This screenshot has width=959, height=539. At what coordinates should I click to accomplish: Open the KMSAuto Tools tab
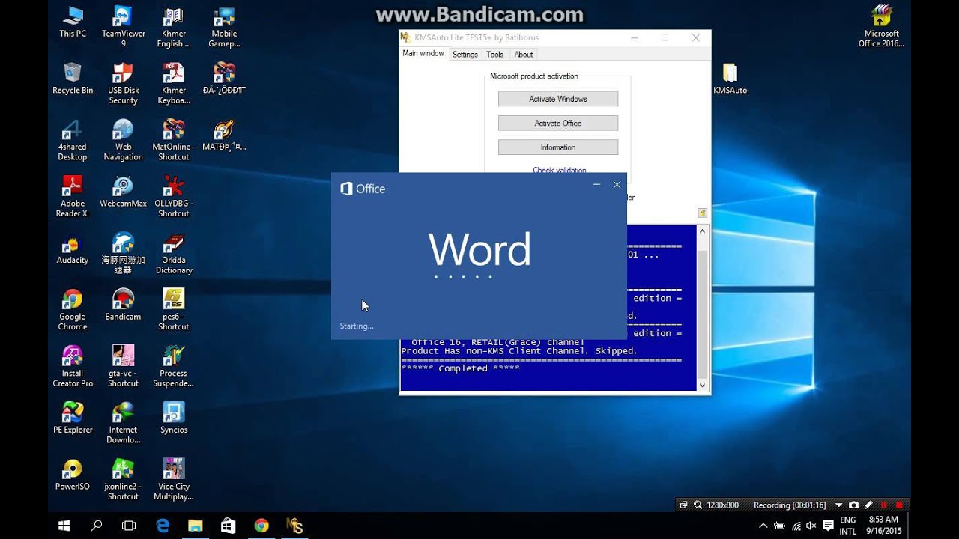click(x=495, y=55)
